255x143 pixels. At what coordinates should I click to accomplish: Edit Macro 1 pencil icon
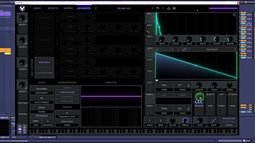coord(26,21)
